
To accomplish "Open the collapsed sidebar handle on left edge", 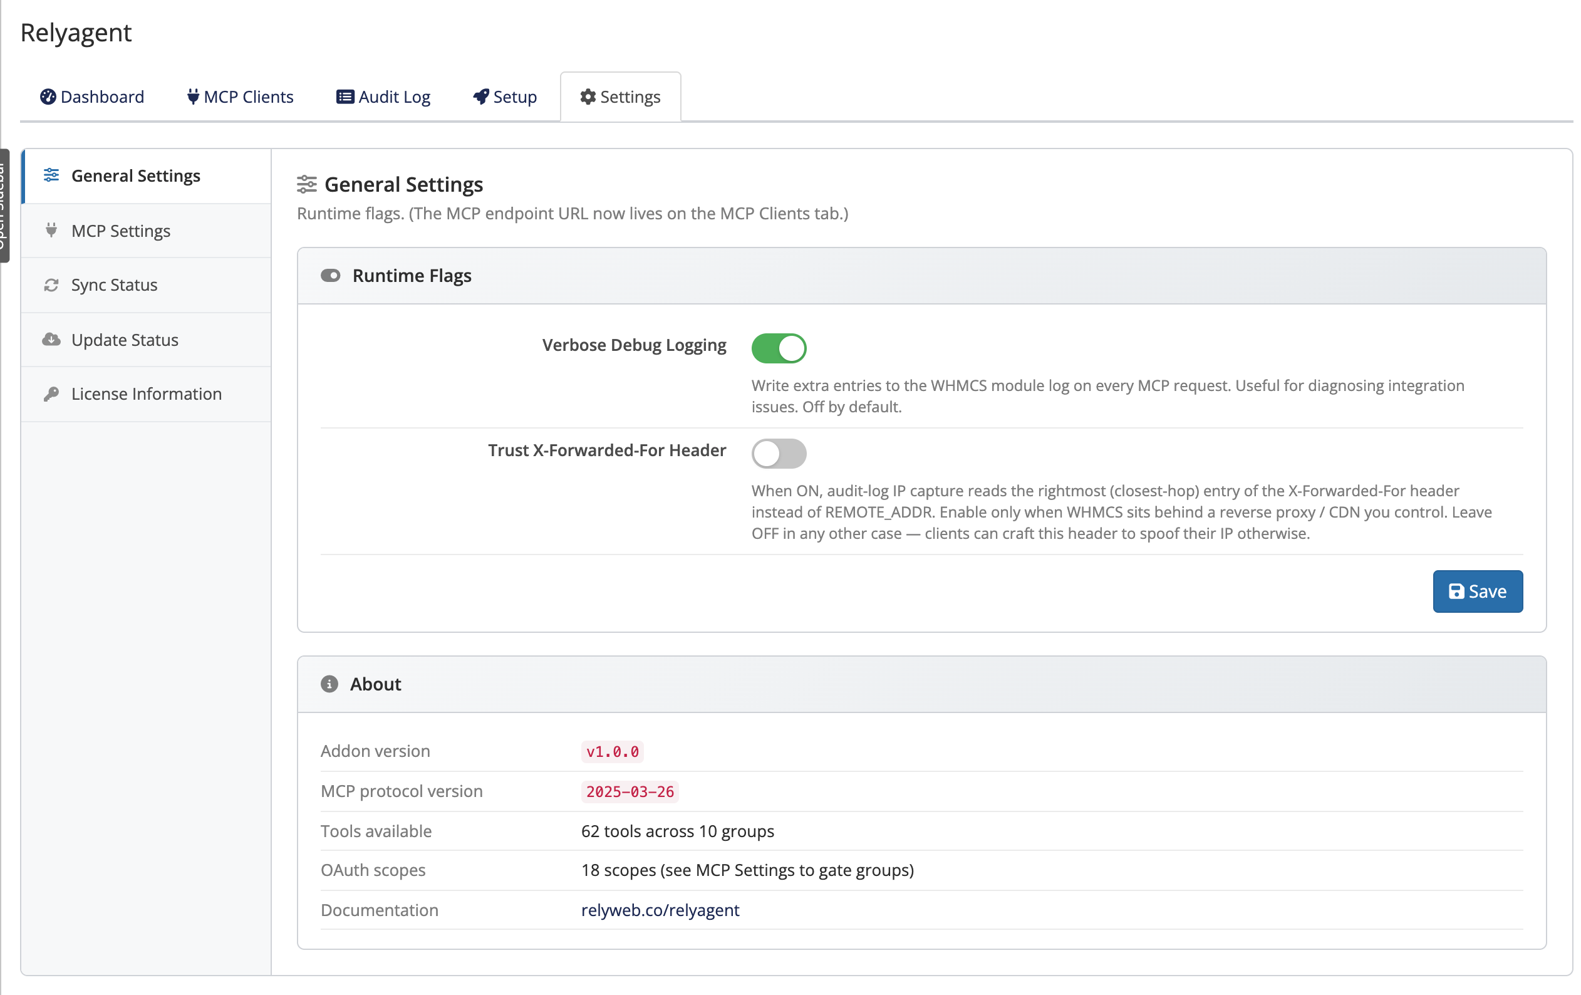I will (x=4, y=206).
